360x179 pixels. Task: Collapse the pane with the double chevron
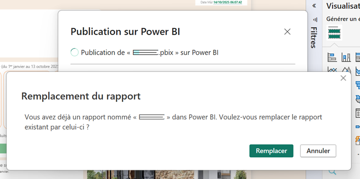tap(315, 6)
